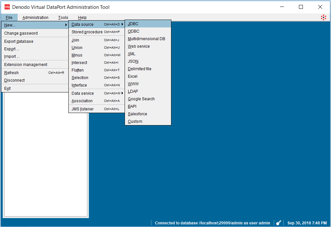Viewport: 331px width, 227px height.
Task: Click the Denodo red dots logo icon
Action: [x=323, y=18]
